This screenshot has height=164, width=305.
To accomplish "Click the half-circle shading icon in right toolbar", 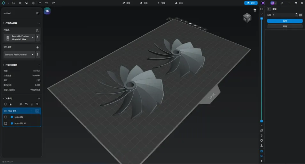I will pyautogui.click(x=262, y=140).
